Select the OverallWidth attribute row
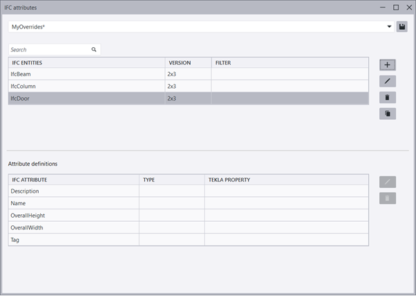The image size is (416, 296). point(189,227)
